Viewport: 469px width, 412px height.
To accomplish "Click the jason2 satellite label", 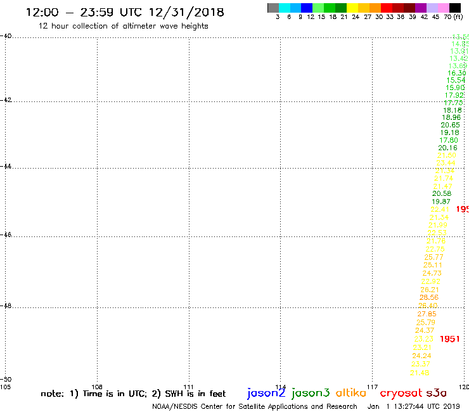I will click(x=266, y=393).
